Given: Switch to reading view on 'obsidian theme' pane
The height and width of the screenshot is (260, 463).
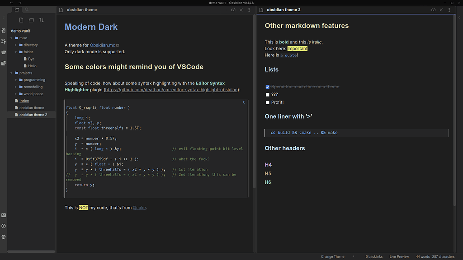Looking at the screenshot, I should (x=233, y=9).
